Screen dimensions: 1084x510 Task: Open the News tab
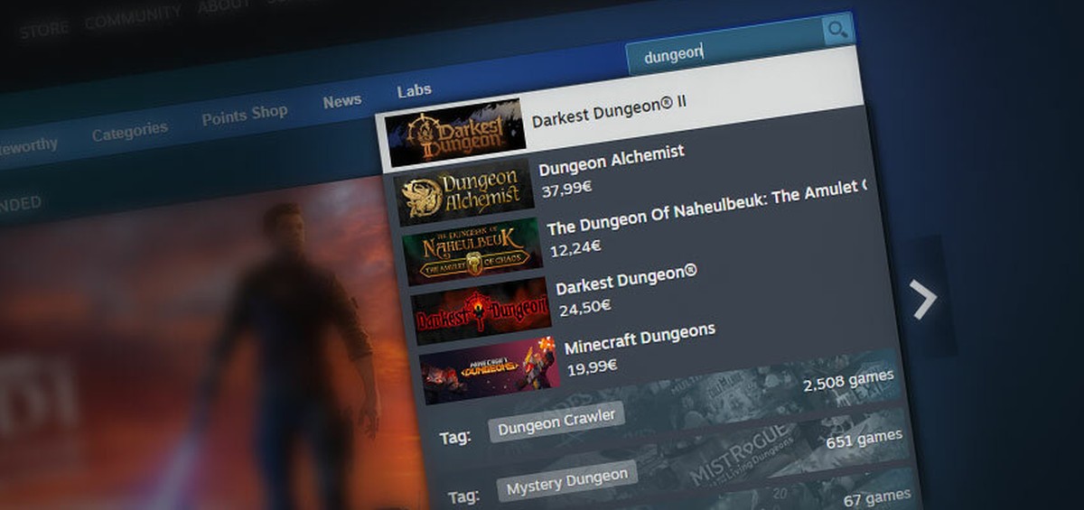click(342, 101)
